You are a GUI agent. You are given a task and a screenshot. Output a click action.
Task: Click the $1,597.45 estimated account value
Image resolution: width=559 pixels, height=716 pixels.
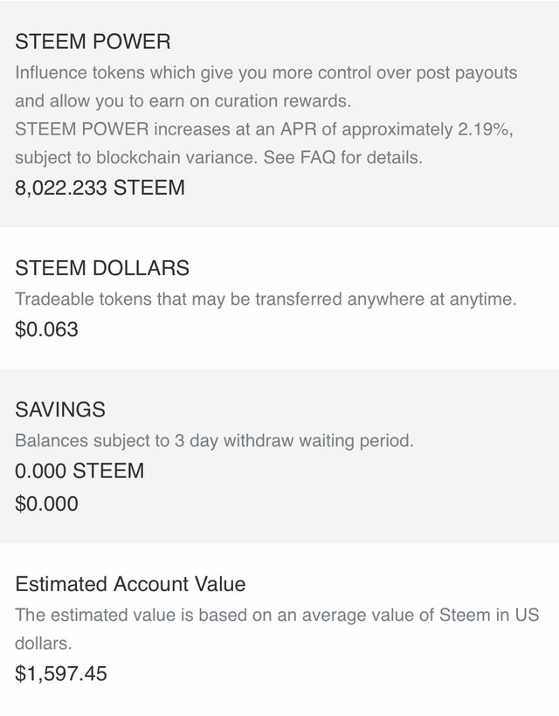coord(61,673)
